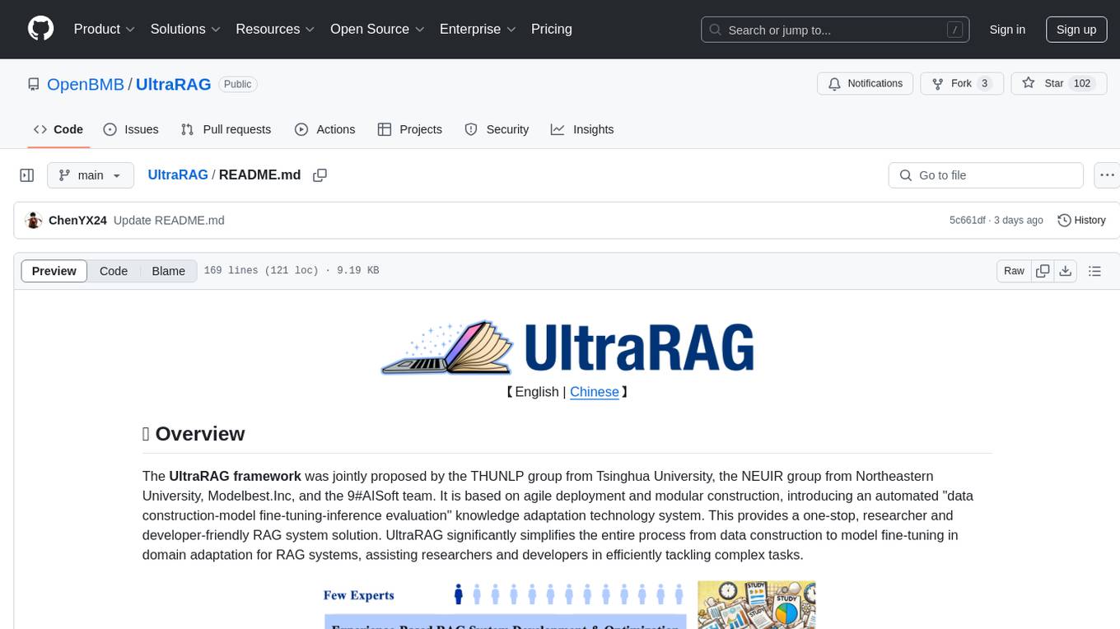Select the Code view
Screen dimensions: 1120x629
pyautogui.click(x=114, y=271)
